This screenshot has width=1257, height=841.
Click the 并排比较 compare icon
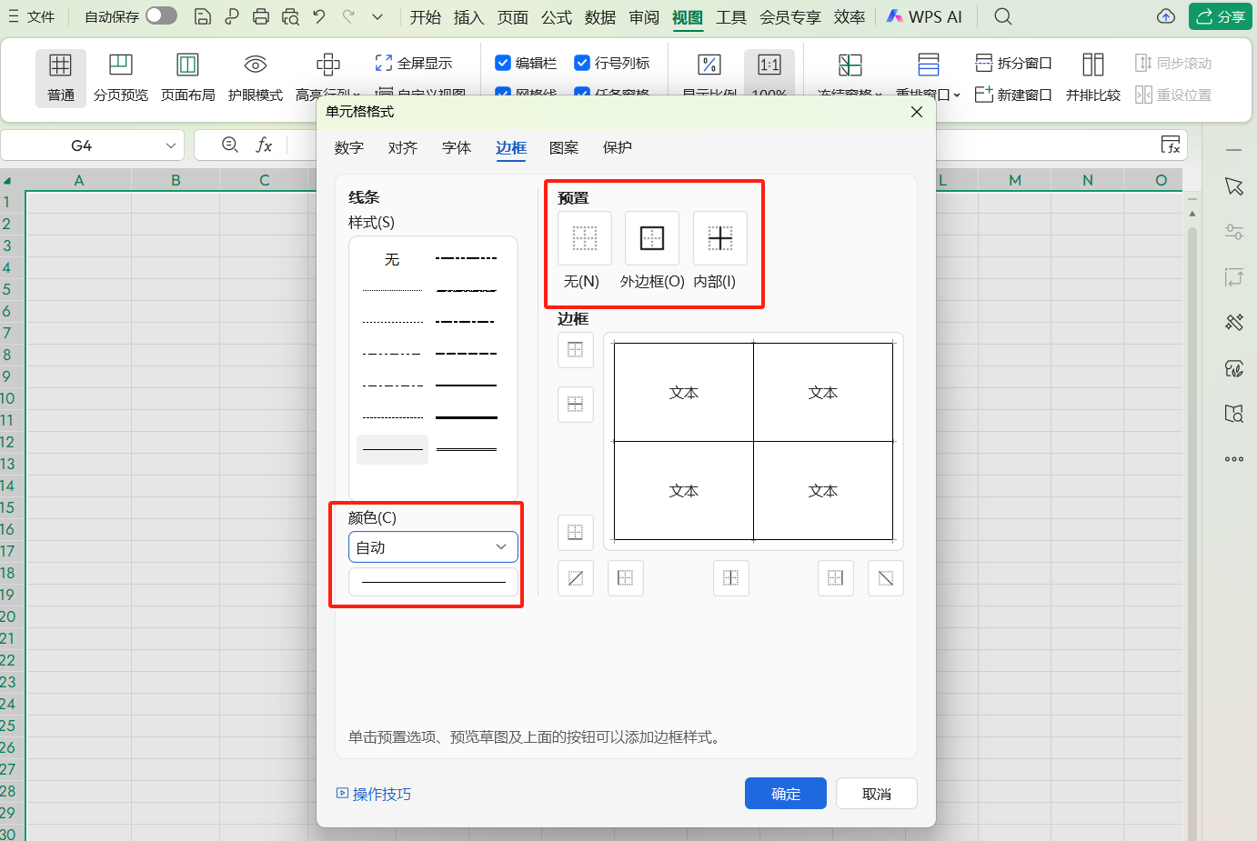[1093, 77]
